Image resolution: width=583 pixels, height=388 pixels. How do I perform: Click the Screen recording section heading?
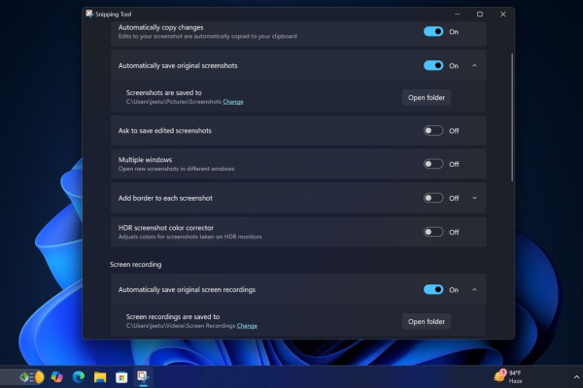pos(136,265)
